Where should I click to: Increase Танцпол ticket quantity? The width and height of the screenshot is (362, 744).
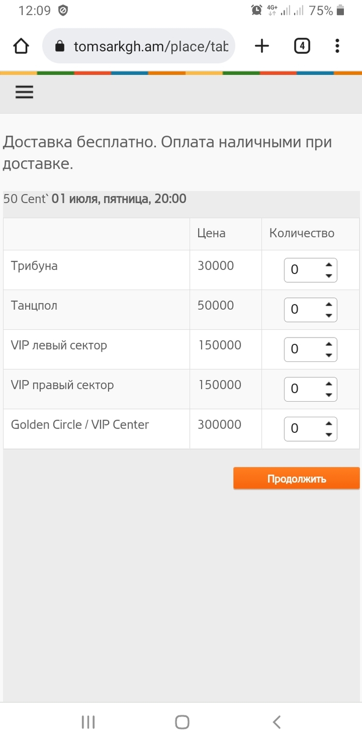click(x=328, y=304)
